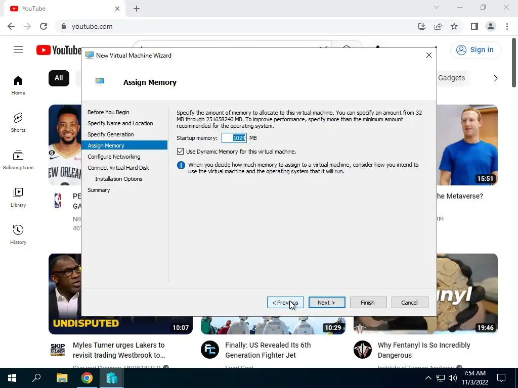Click the install app icon in address bar

pos(422,26)
